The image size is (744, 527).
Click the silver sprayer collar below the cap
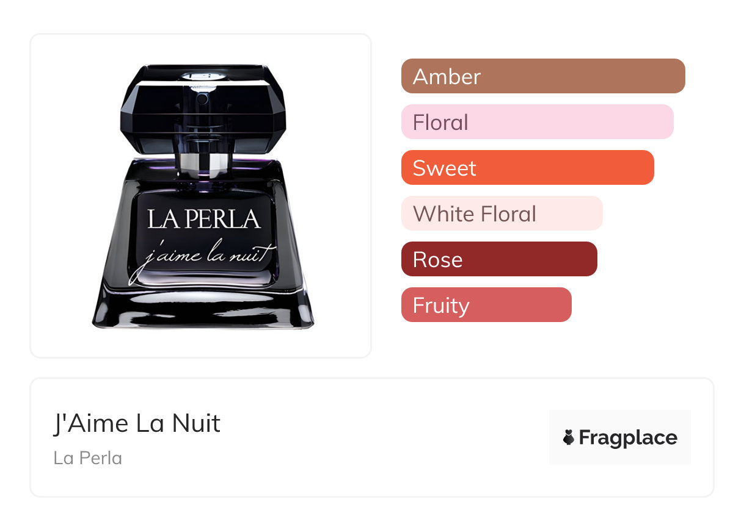[x=204, y=163]
